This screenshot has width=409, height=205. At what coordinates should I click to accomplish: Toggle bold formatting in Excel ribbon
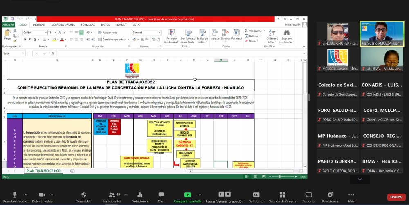click(25, 40)
